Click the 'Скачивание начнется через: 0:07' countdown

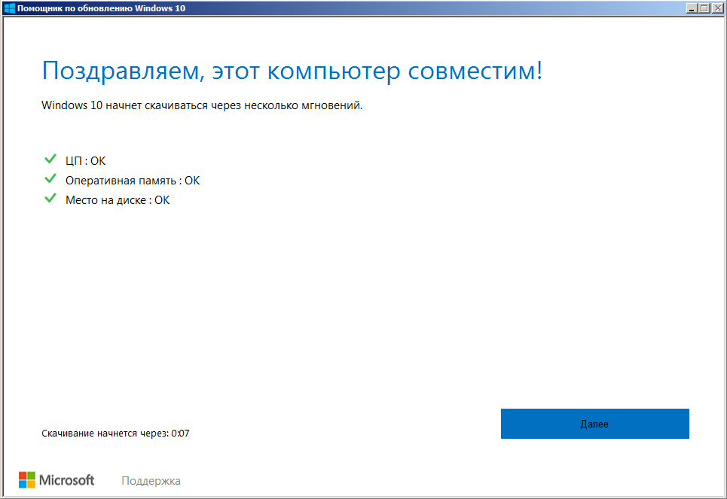click(115, 434)
